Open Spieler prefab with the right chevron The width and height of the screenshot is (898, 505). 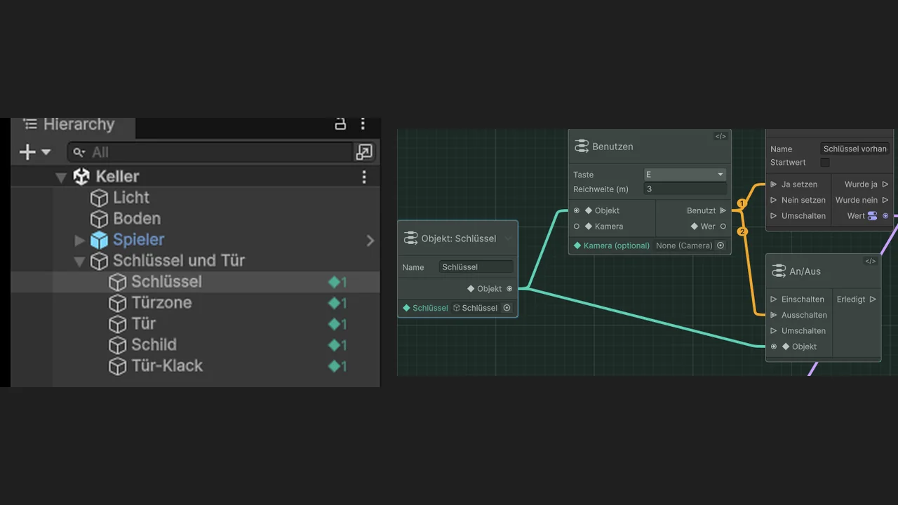[370, 241]
